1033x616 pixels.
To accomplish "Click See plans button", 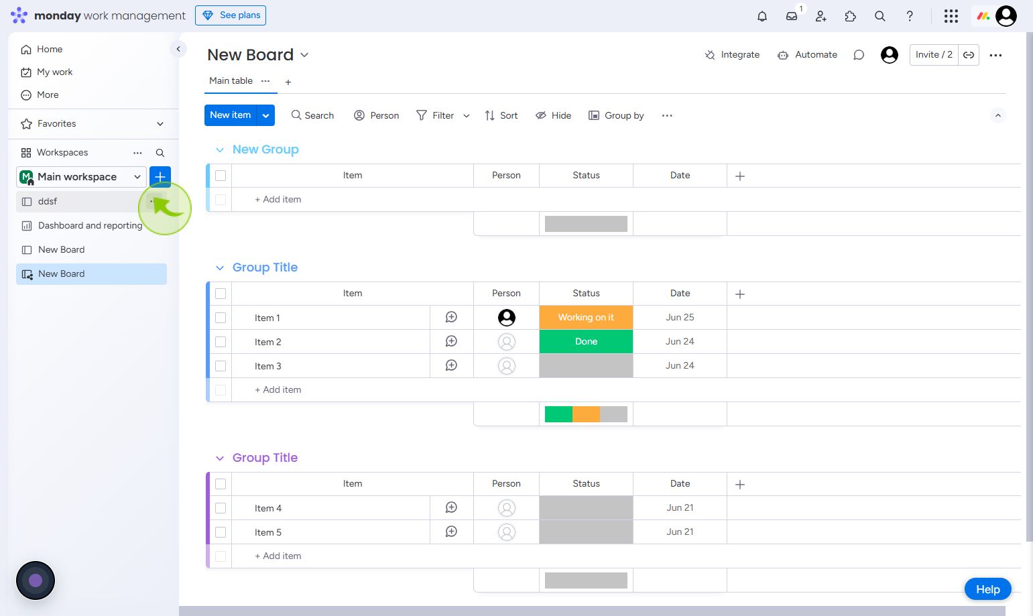I will click(x=231, y=15).
